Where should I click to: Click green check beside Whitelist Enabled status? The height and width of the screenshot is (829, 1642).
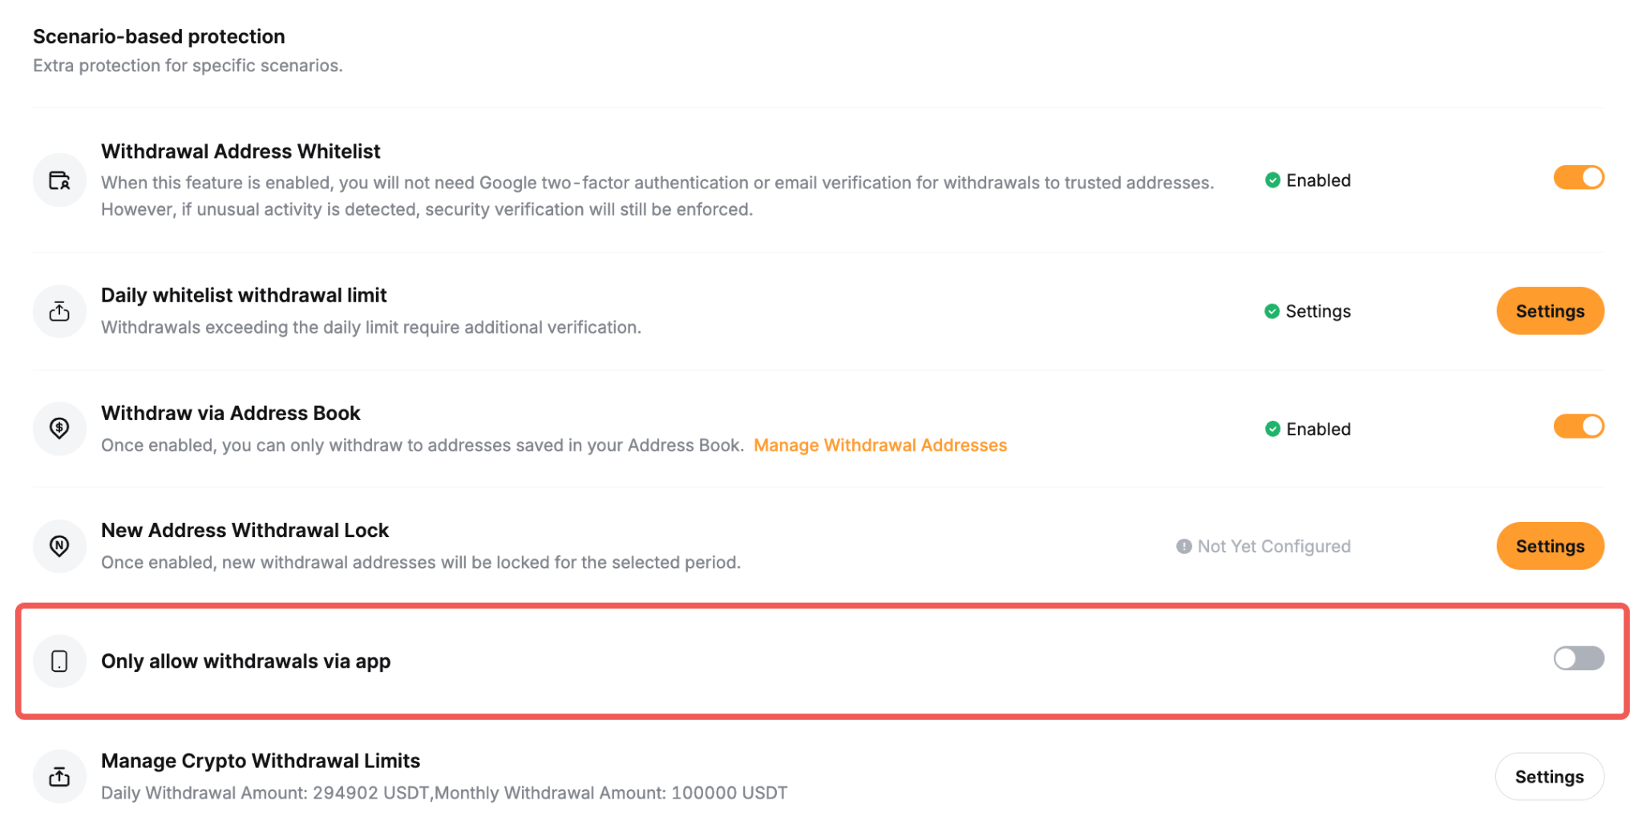coord(1272,180)
